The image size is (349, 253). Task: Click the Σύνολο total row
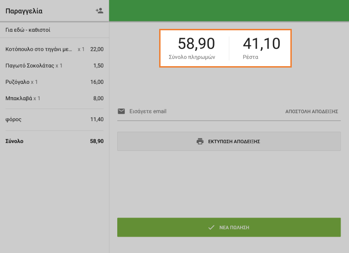[x=54, y=141]
